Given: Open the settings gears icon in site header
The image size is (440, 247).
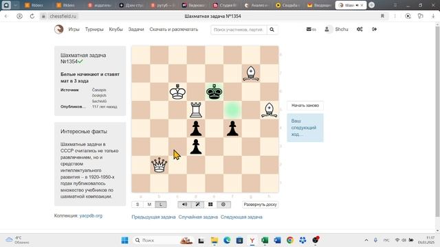Looking at the screenshot, I should (x=360, y=29).
